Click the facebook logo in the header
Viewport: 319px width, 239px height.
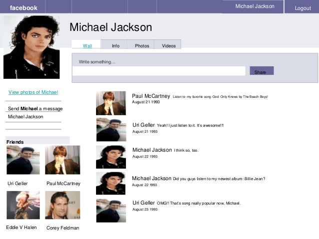tap(23, 7)
